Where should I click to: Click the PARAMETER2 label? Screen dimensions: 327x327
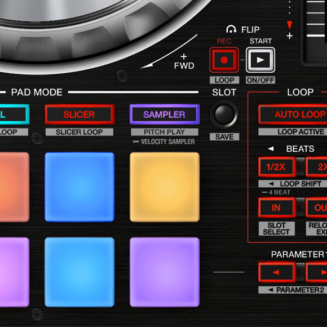tap(293, 290)
